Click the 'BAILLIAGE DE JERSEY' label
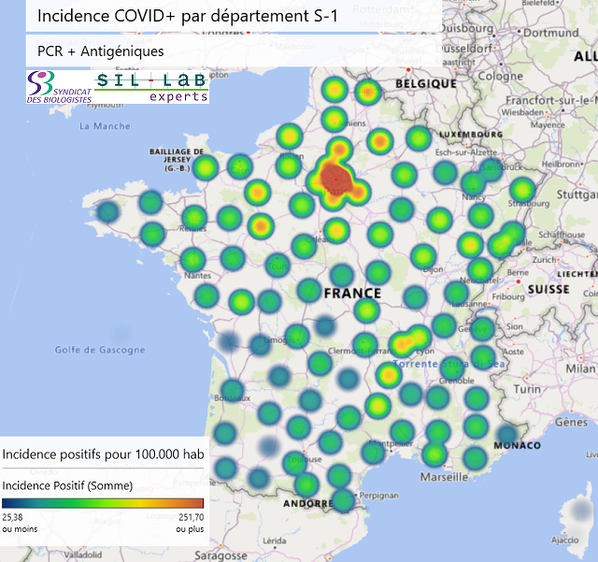 (x=177, y=160)
